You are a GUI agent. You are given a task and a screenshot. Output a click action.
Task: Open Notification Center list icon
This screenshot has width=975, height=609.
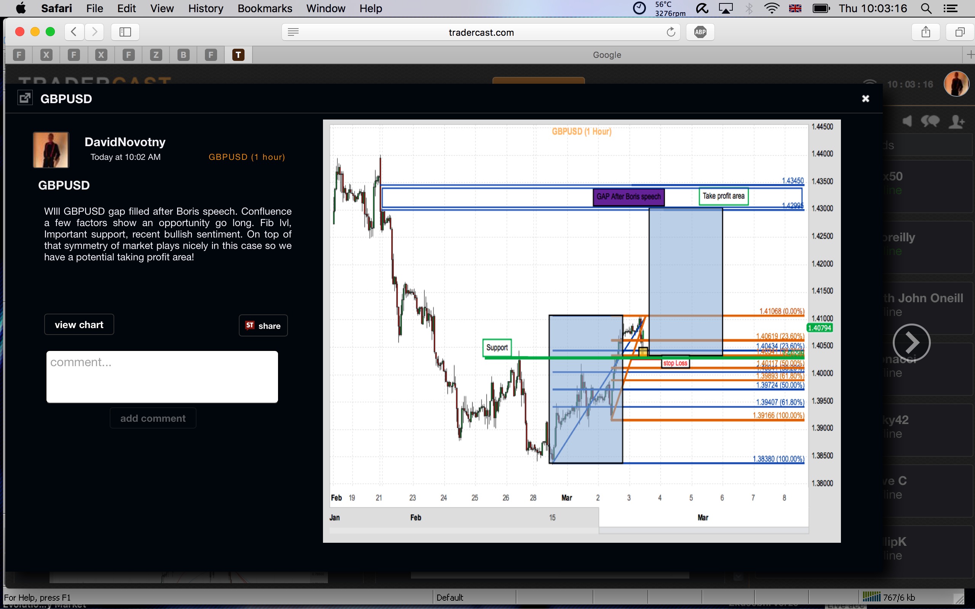pyautogui.click(x=951, y=8)
